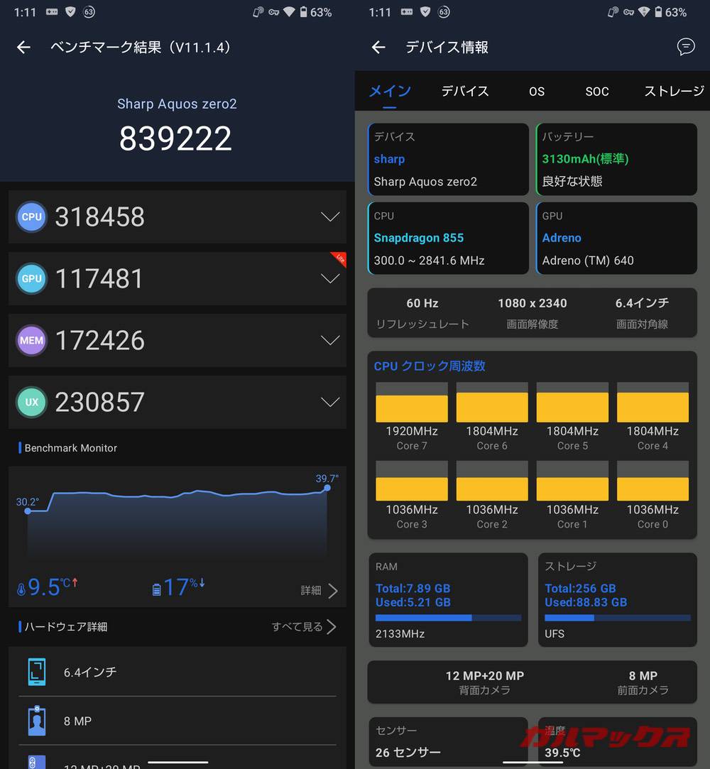
Task: Tap the CPU クロック周波数 heading
Action: tap(430, 366)
